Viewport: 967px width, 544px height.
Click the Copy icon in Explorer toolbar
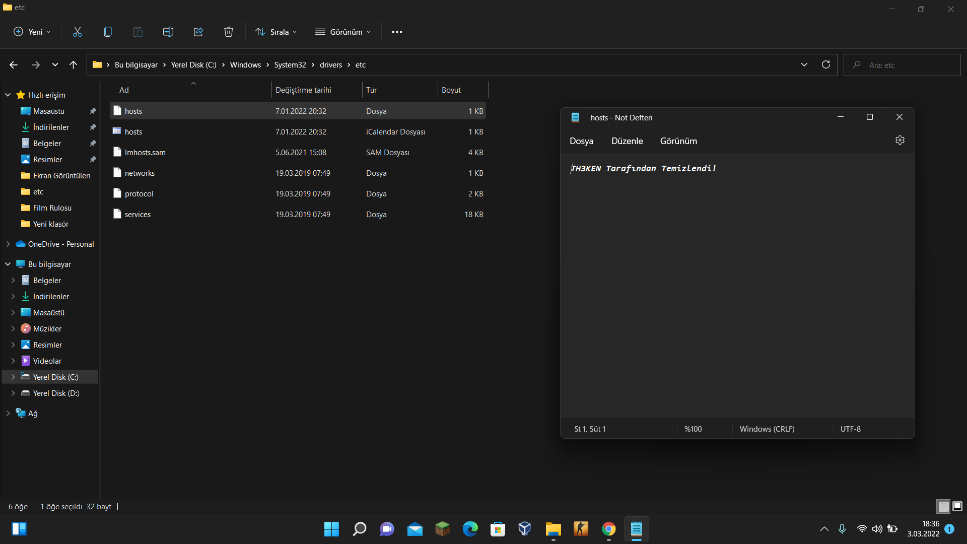click(x=107, y=32)
